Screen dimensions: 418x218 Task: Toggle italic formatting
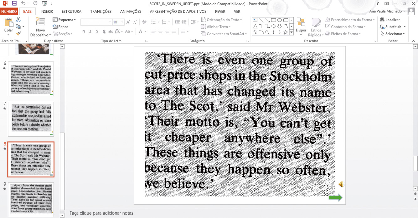pos(90,31)
